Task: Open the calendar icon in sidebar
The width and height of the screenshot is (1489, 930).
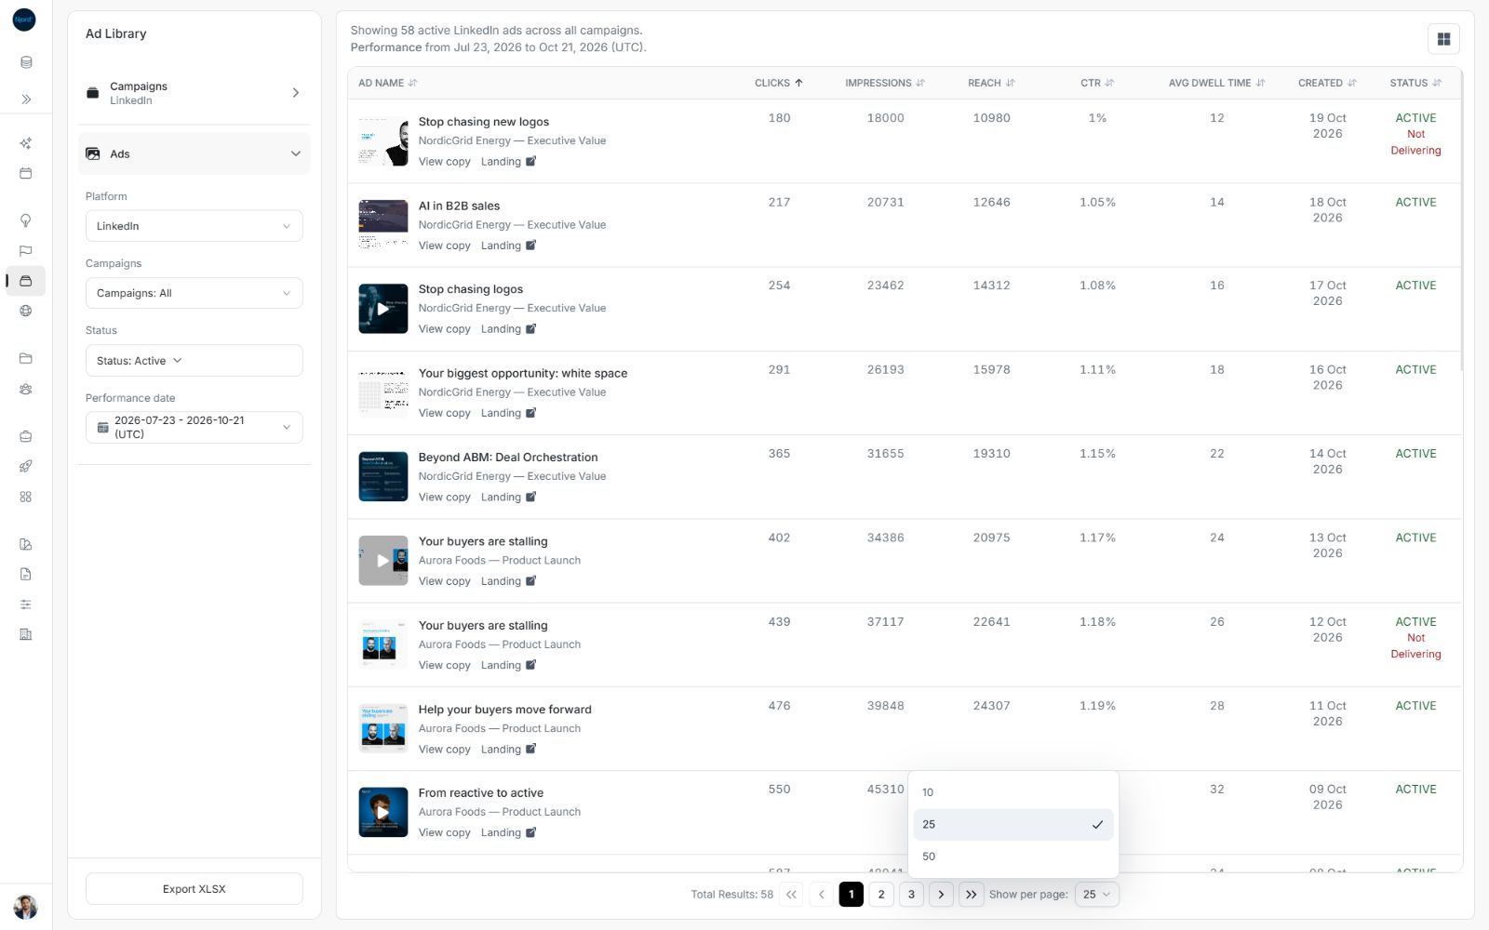Action: [x=26, y=173]
